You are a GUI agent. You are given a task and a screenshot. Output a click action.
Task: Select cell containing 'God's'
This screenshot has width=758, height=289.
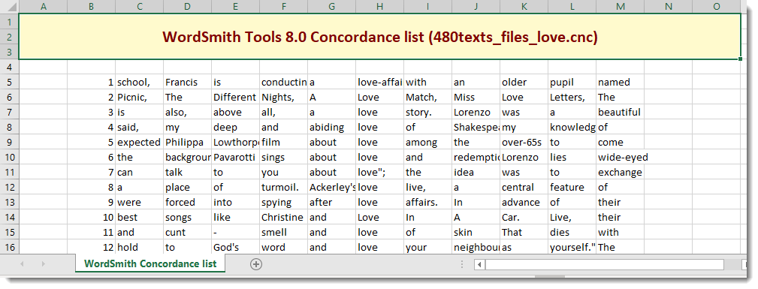pos(235,247)
